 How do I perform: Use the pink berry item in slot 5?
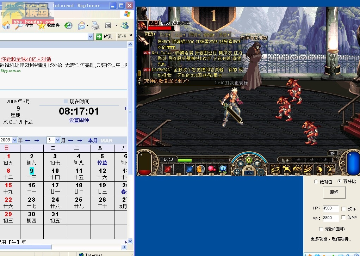click(212, 169)
